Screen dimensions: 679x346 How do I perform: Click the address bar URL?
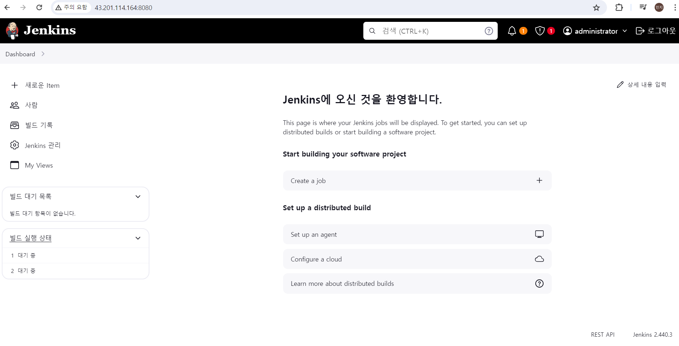click(123, 8)
